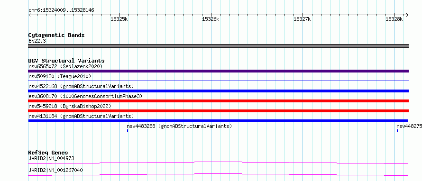Image resolution: width=422 pixels, height=181 pixels.
Task: Select the gray 6p22.3 cytogenetic band bar
Action: 218,46
